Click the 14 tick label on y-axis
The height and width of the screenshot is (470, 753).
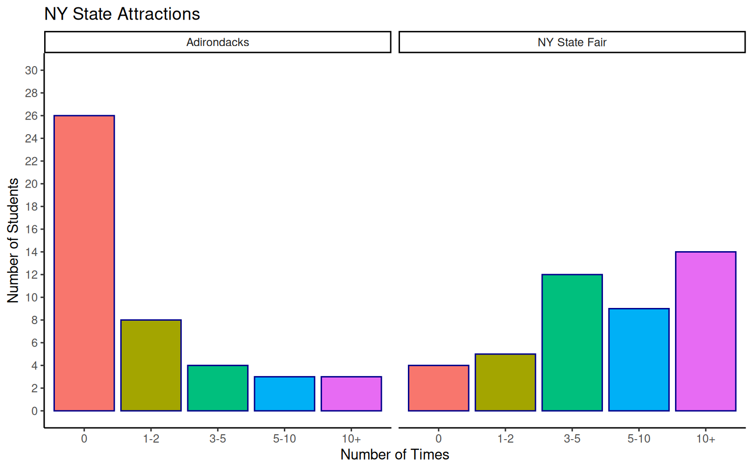click(x=31, y=252)
